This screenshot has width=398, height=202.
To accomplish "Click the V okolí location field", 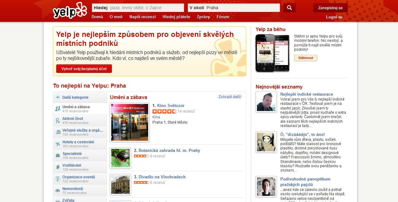I will coord(234,8).
